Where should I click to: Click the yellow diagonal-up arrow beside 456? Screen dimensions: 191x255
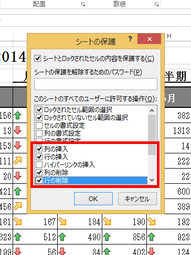click(x=17, y=206)
